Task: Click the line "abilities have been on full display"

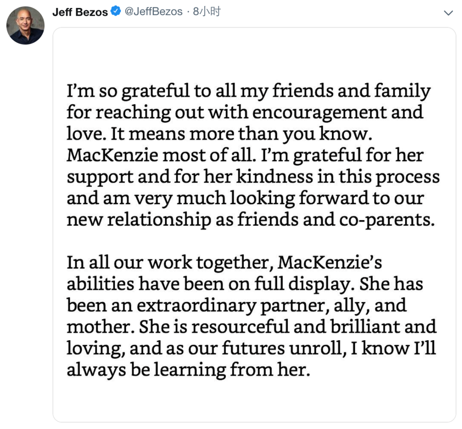Action: click(245, 284)
